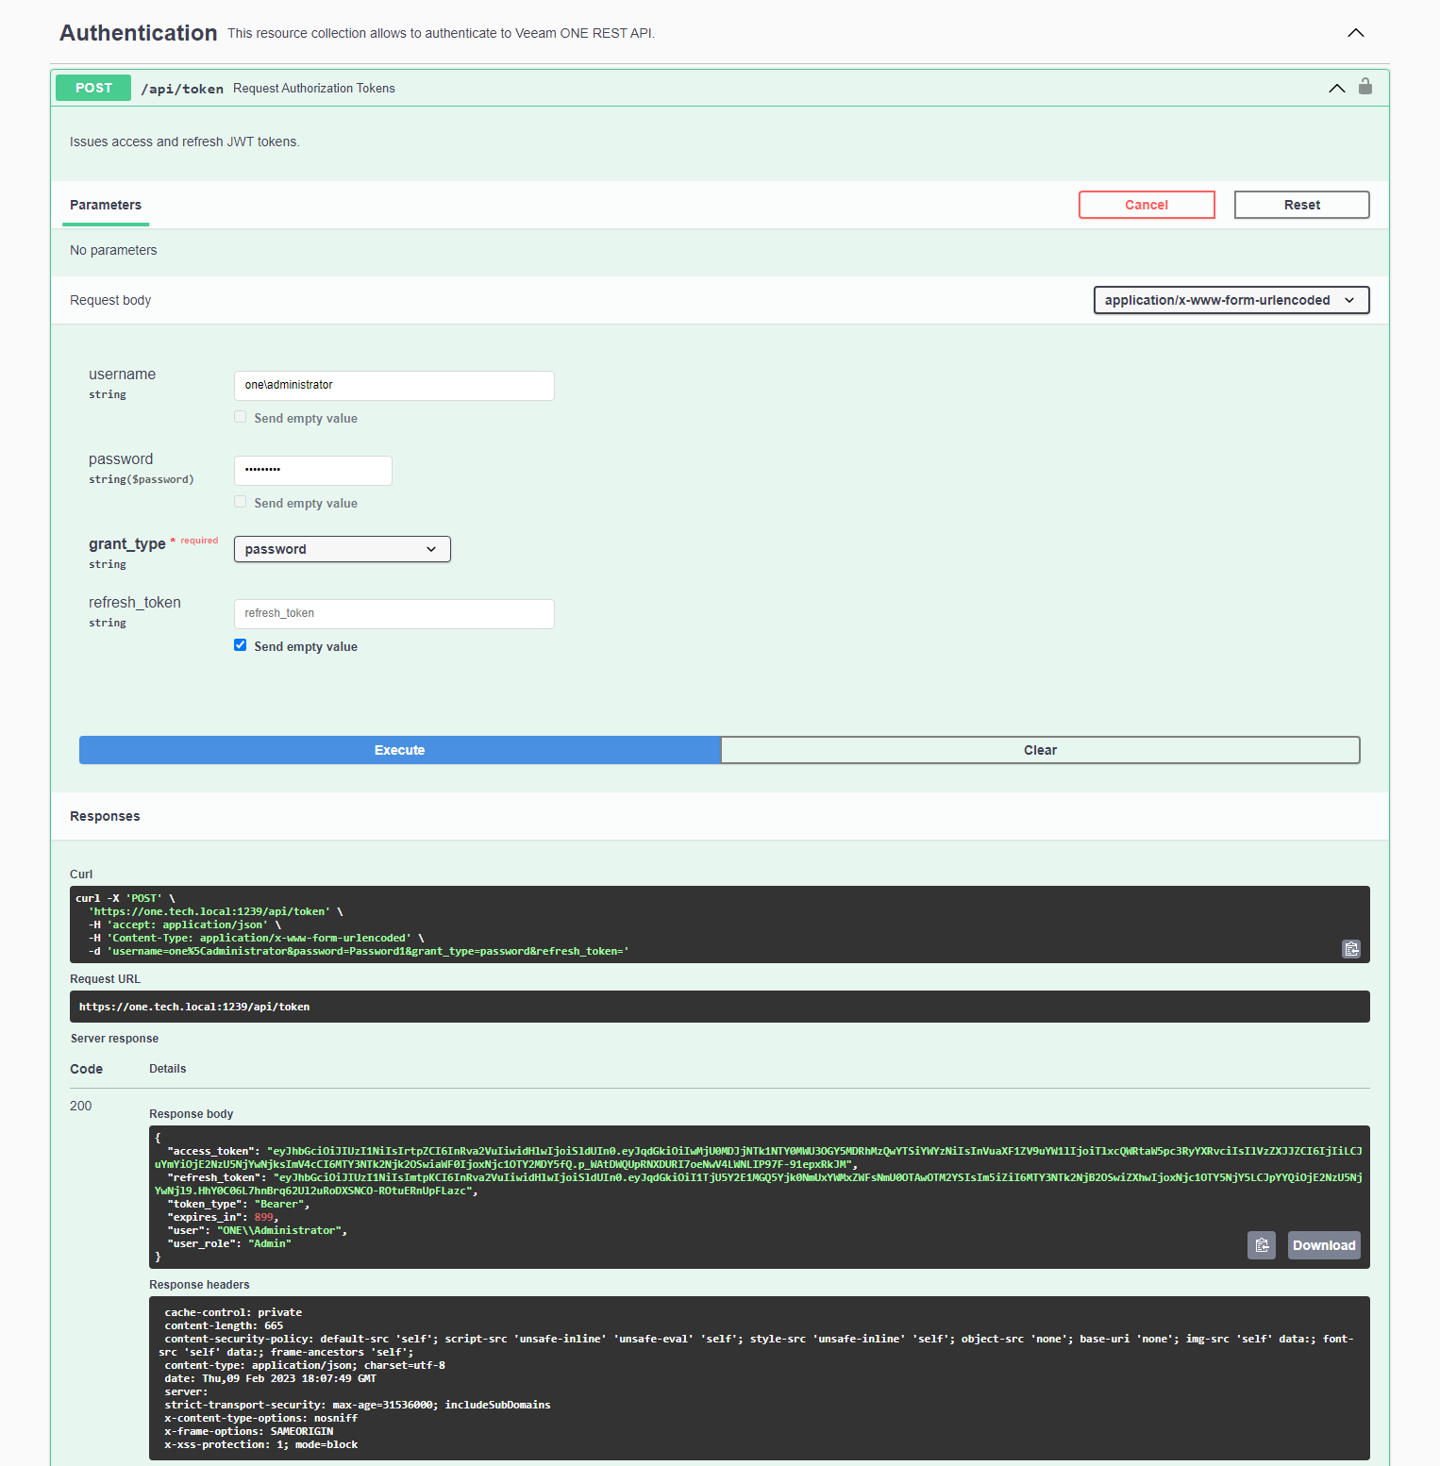Check Send empty value for password

240,501
